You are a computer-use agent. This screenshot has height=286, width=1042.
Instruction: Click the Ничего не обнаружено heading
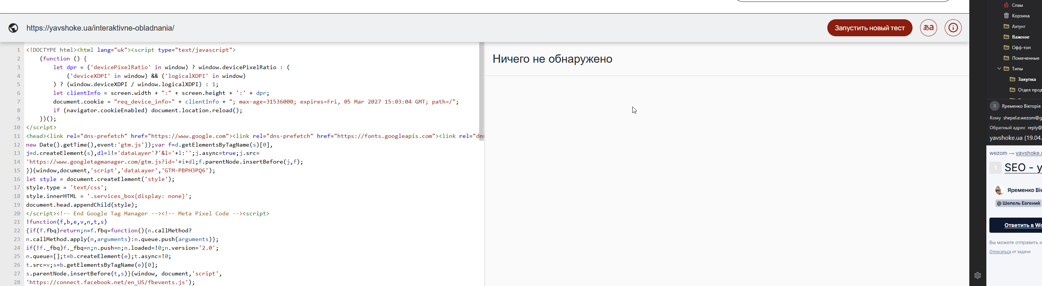552,59
